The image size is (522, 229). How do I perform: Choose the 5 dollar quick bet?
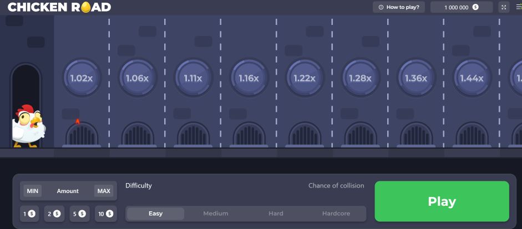(x=79, y=214)
